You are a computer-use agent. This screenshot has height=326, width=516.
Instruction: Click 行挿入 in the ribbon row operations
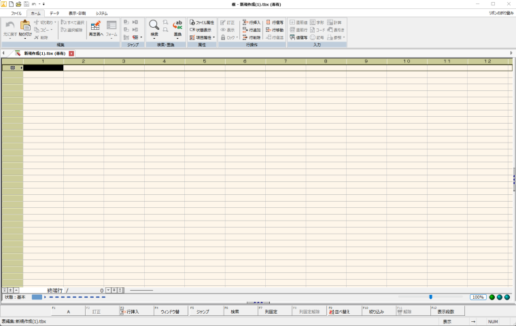click(x=251, y=22)
